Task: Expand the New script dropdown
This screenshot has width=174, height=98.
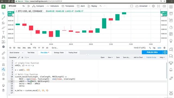Action: tap(110, 57)
